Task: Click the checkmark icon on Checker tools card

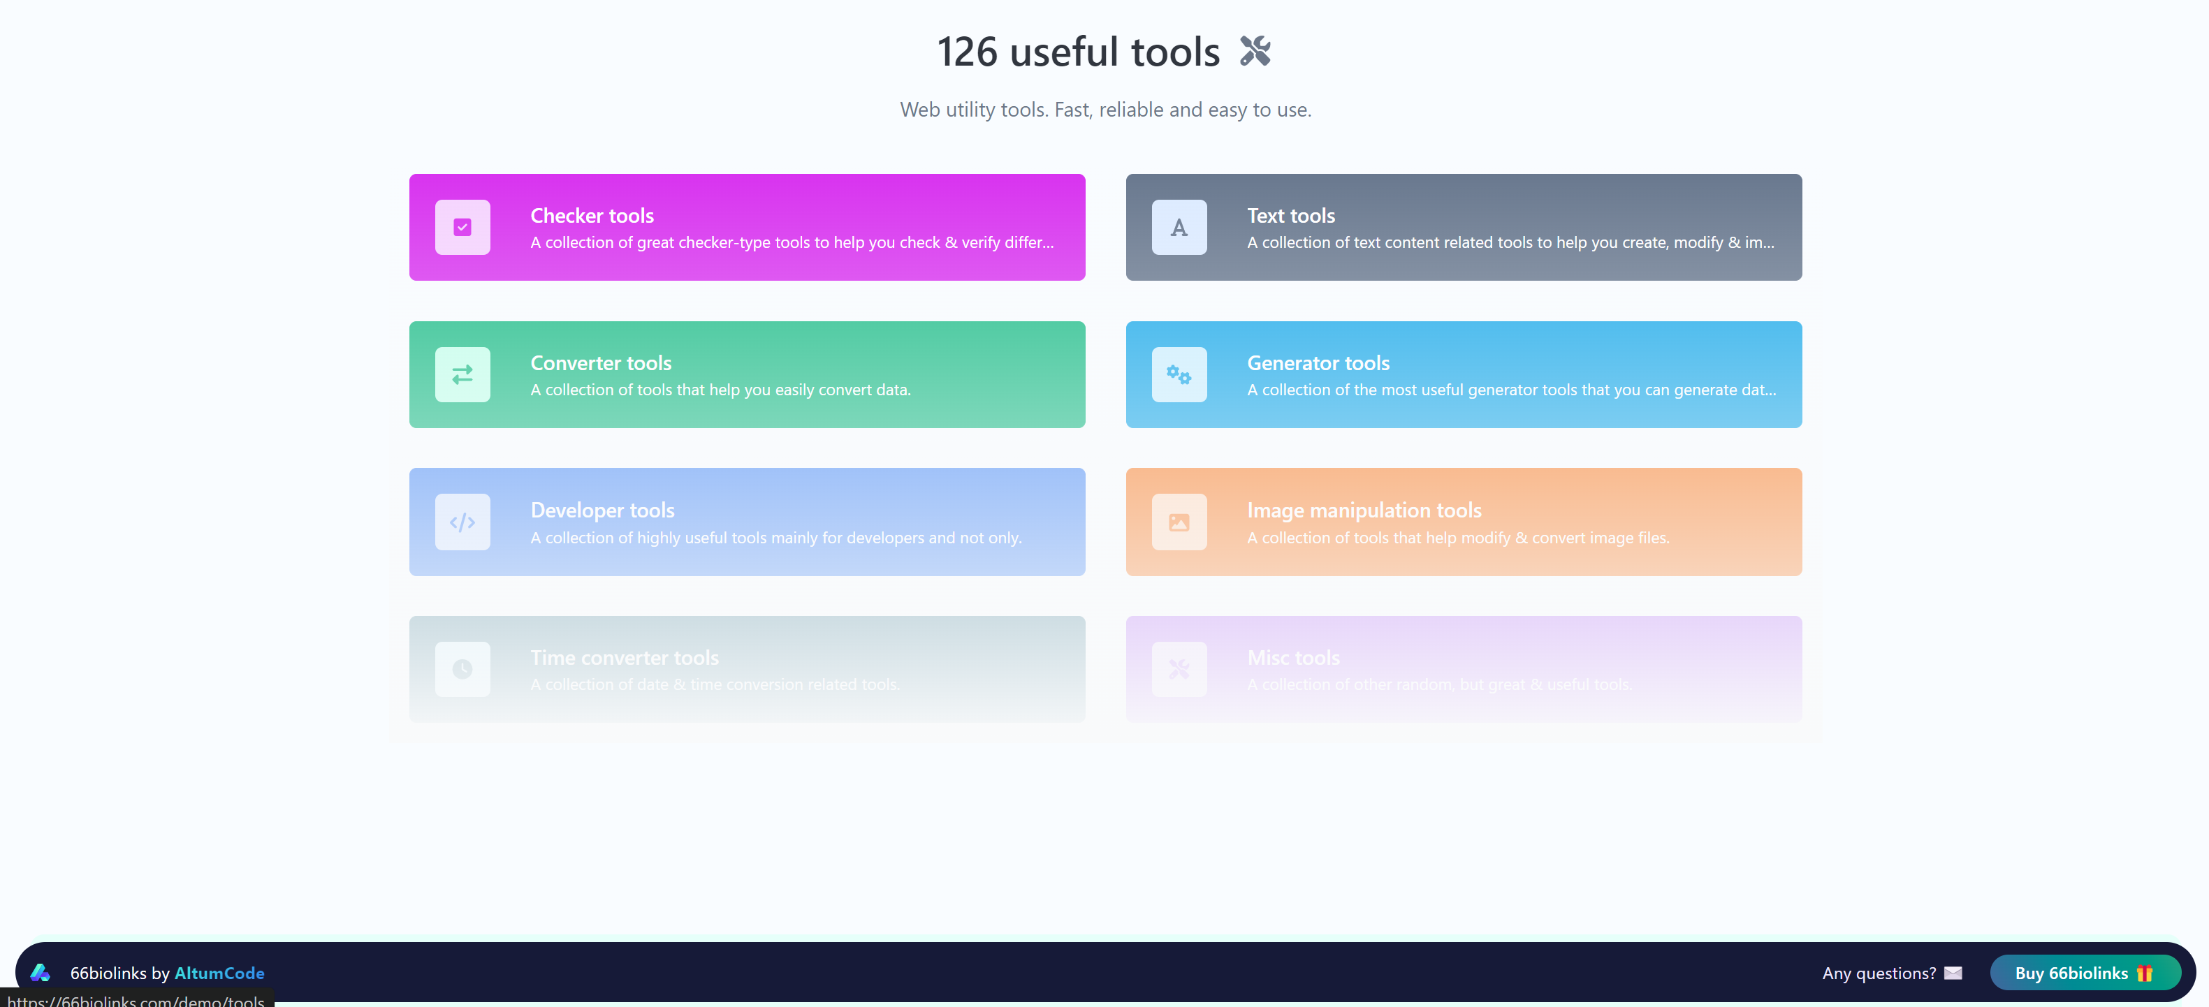Action: (462, 227)
